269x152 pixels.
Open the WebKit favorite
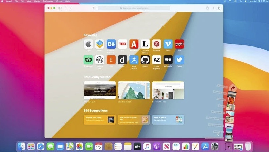pos(100,44)
